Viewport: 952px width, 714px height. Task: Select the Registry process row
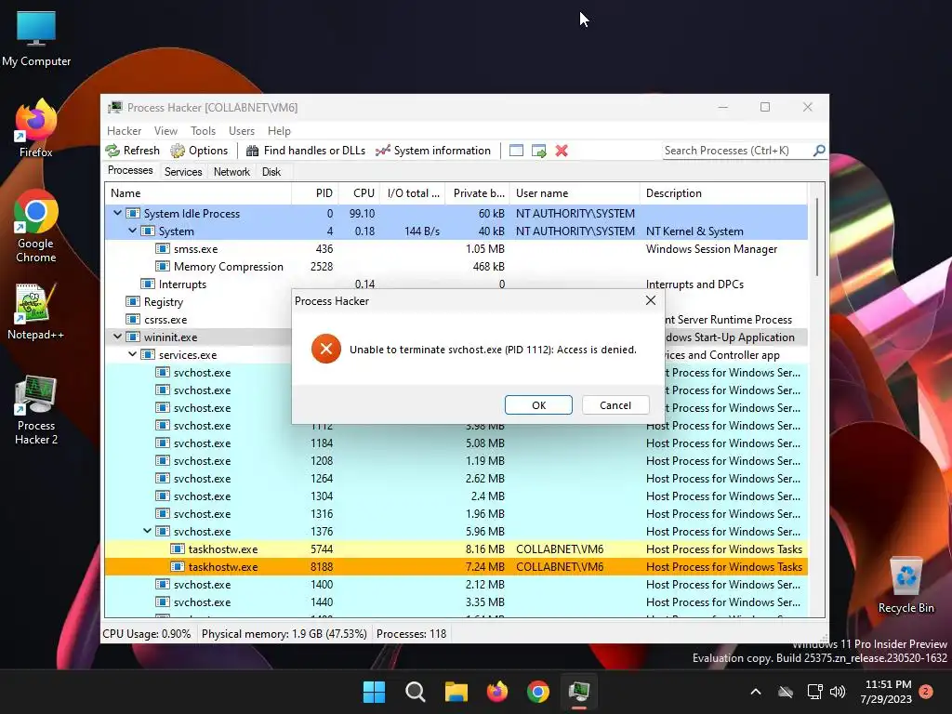pyautogui.click(x=199, y=301)
